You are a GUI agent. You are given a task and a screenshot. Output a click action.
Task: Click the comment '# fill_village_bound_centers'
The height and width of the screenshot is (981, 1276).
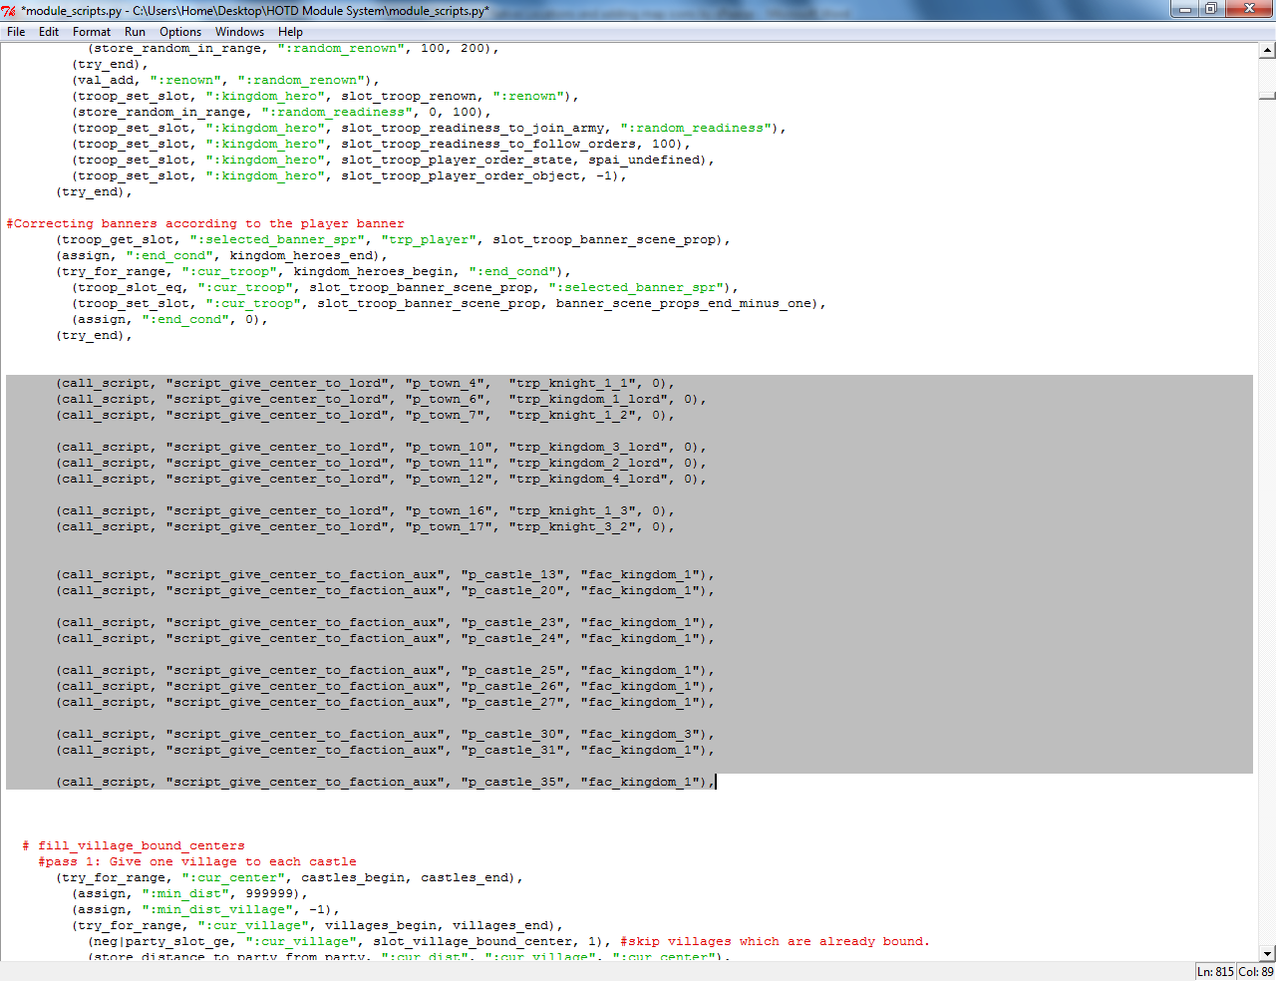click(134, 845)
